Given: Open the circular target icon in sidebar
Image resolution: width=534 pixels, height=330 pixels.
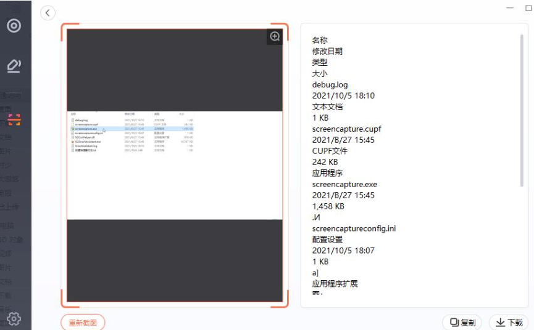Looking at the screenshot, I should 14,26.
